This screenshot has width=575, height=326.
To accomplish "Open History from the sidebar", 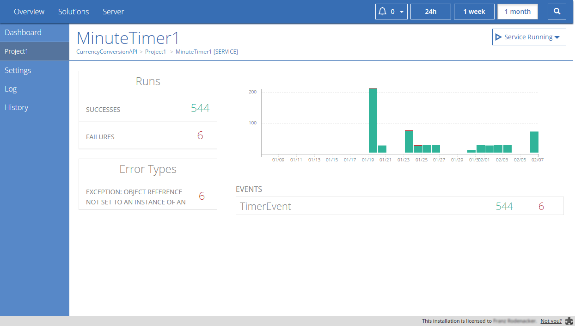I will point(17,107).
